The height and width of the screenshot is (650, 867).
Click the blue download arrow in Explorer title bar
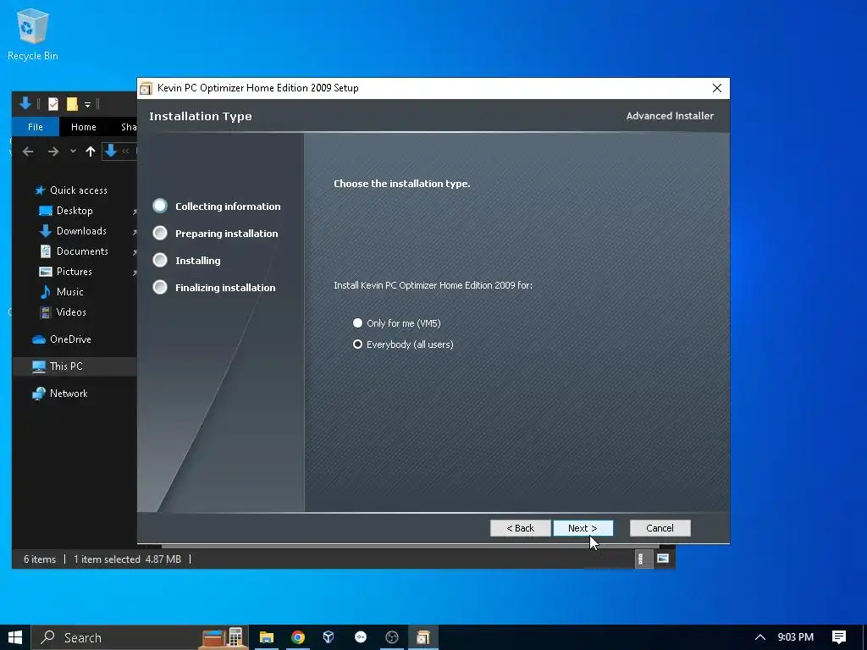(x=25, y=103)
